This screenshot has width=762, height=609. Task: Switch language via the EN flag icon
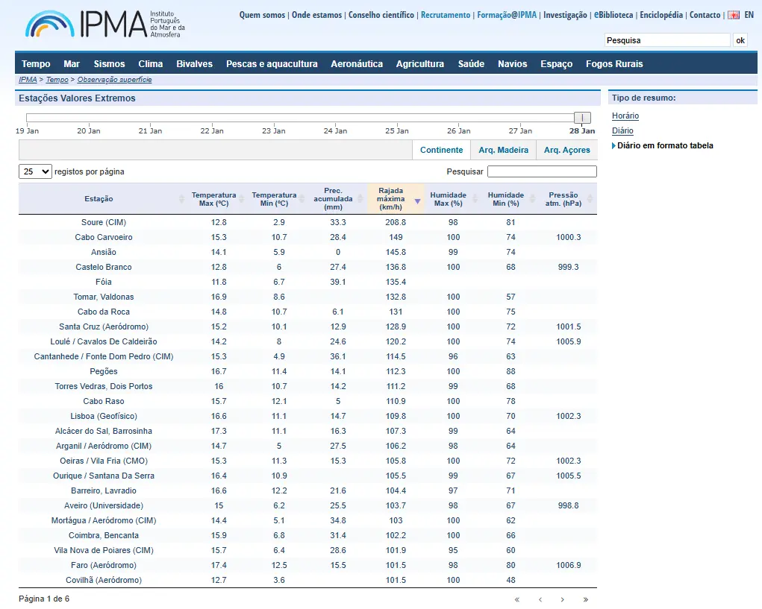[x=734, y=15]
